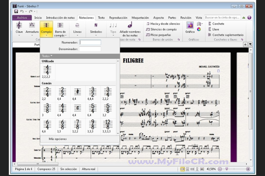Image resolution: width=265 pixels, height=176 pixels.
Task: Open Corchetes o llaves dialog launcher
Action: (x=242, y=40)
